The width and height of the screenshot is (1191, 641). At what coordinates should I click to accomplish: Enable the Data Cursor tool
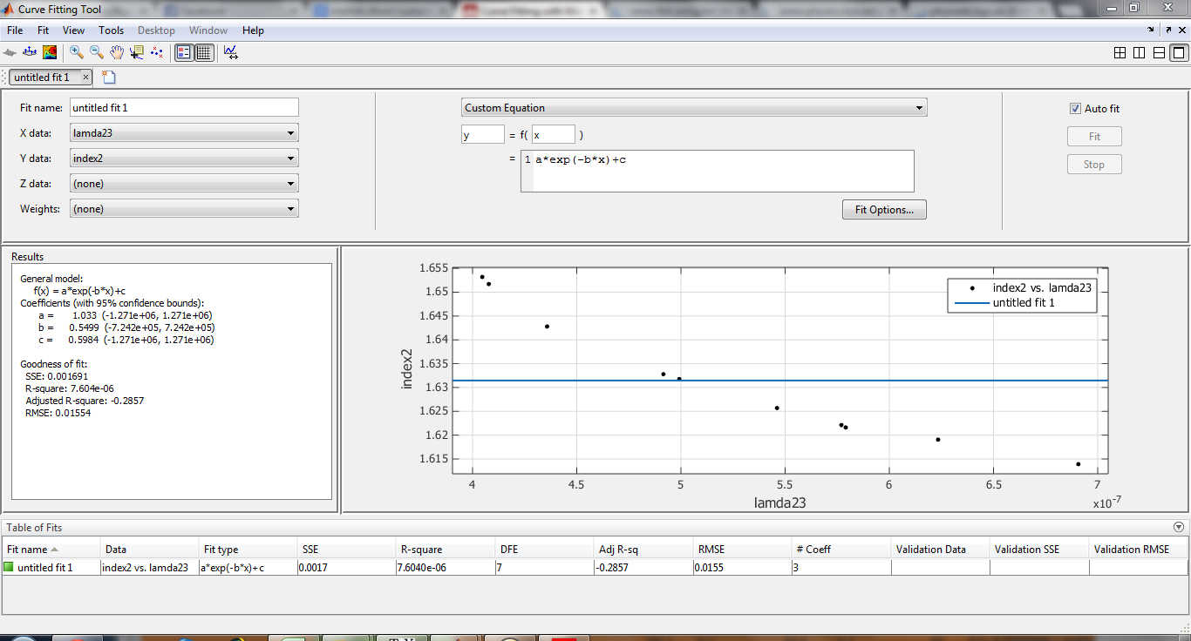coord(136,52)
